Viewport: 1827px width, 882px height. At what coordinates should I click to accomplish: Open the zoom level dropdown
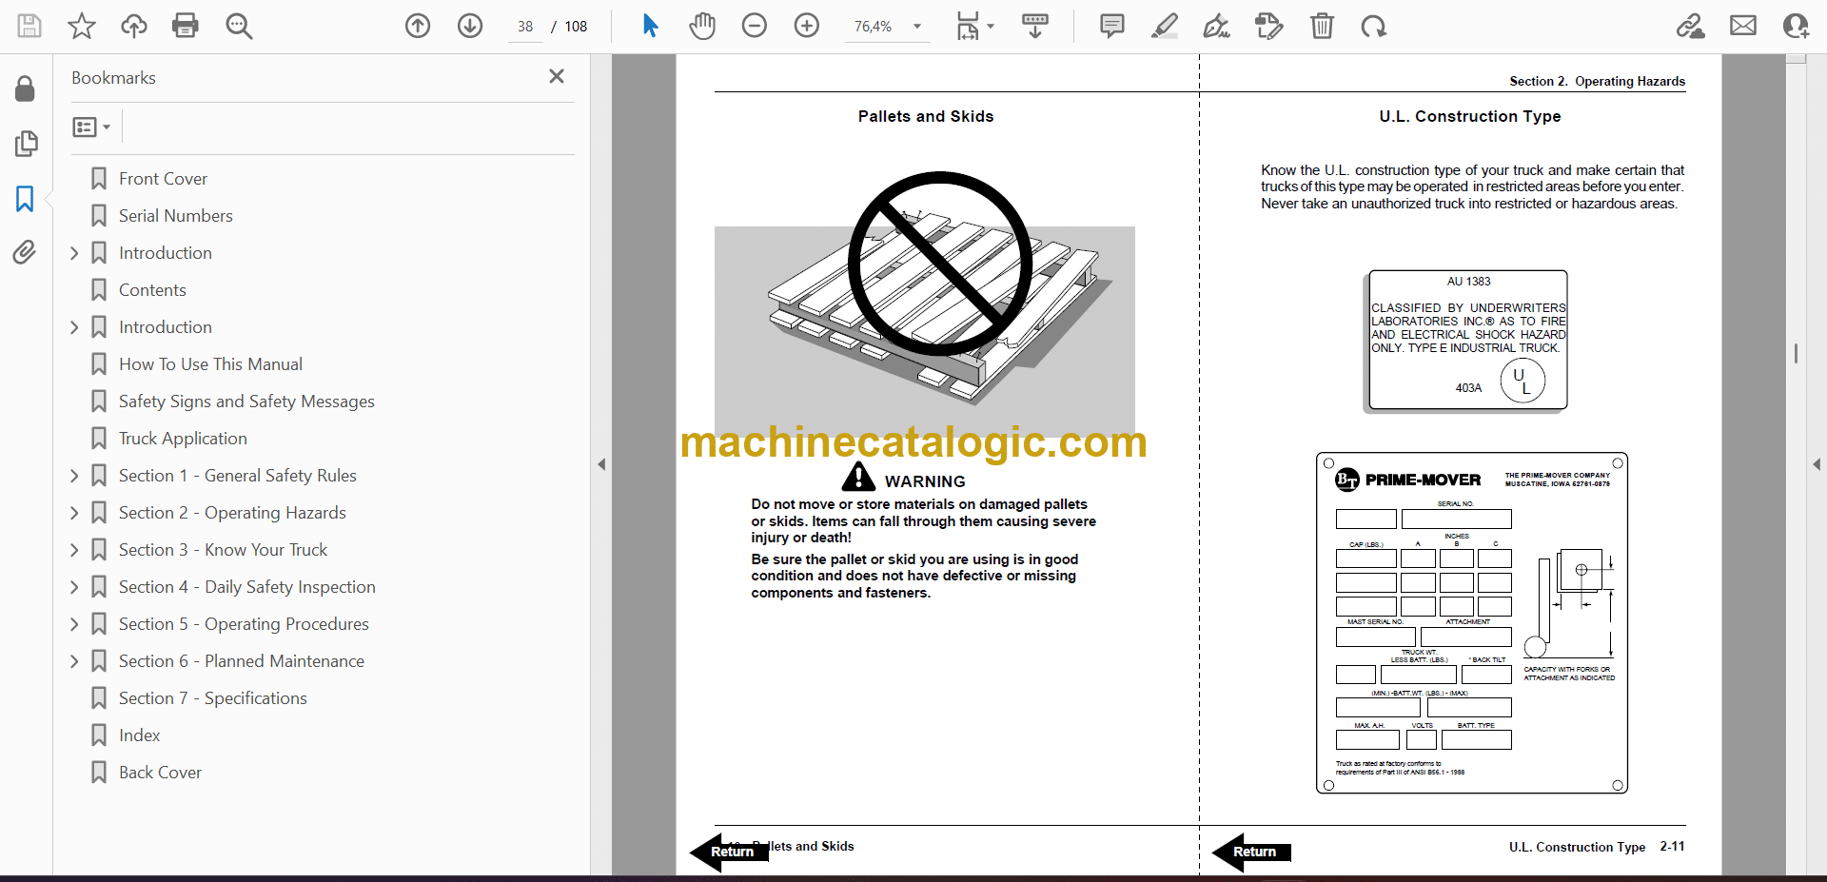pyautogui.click(x=917, y=27)
